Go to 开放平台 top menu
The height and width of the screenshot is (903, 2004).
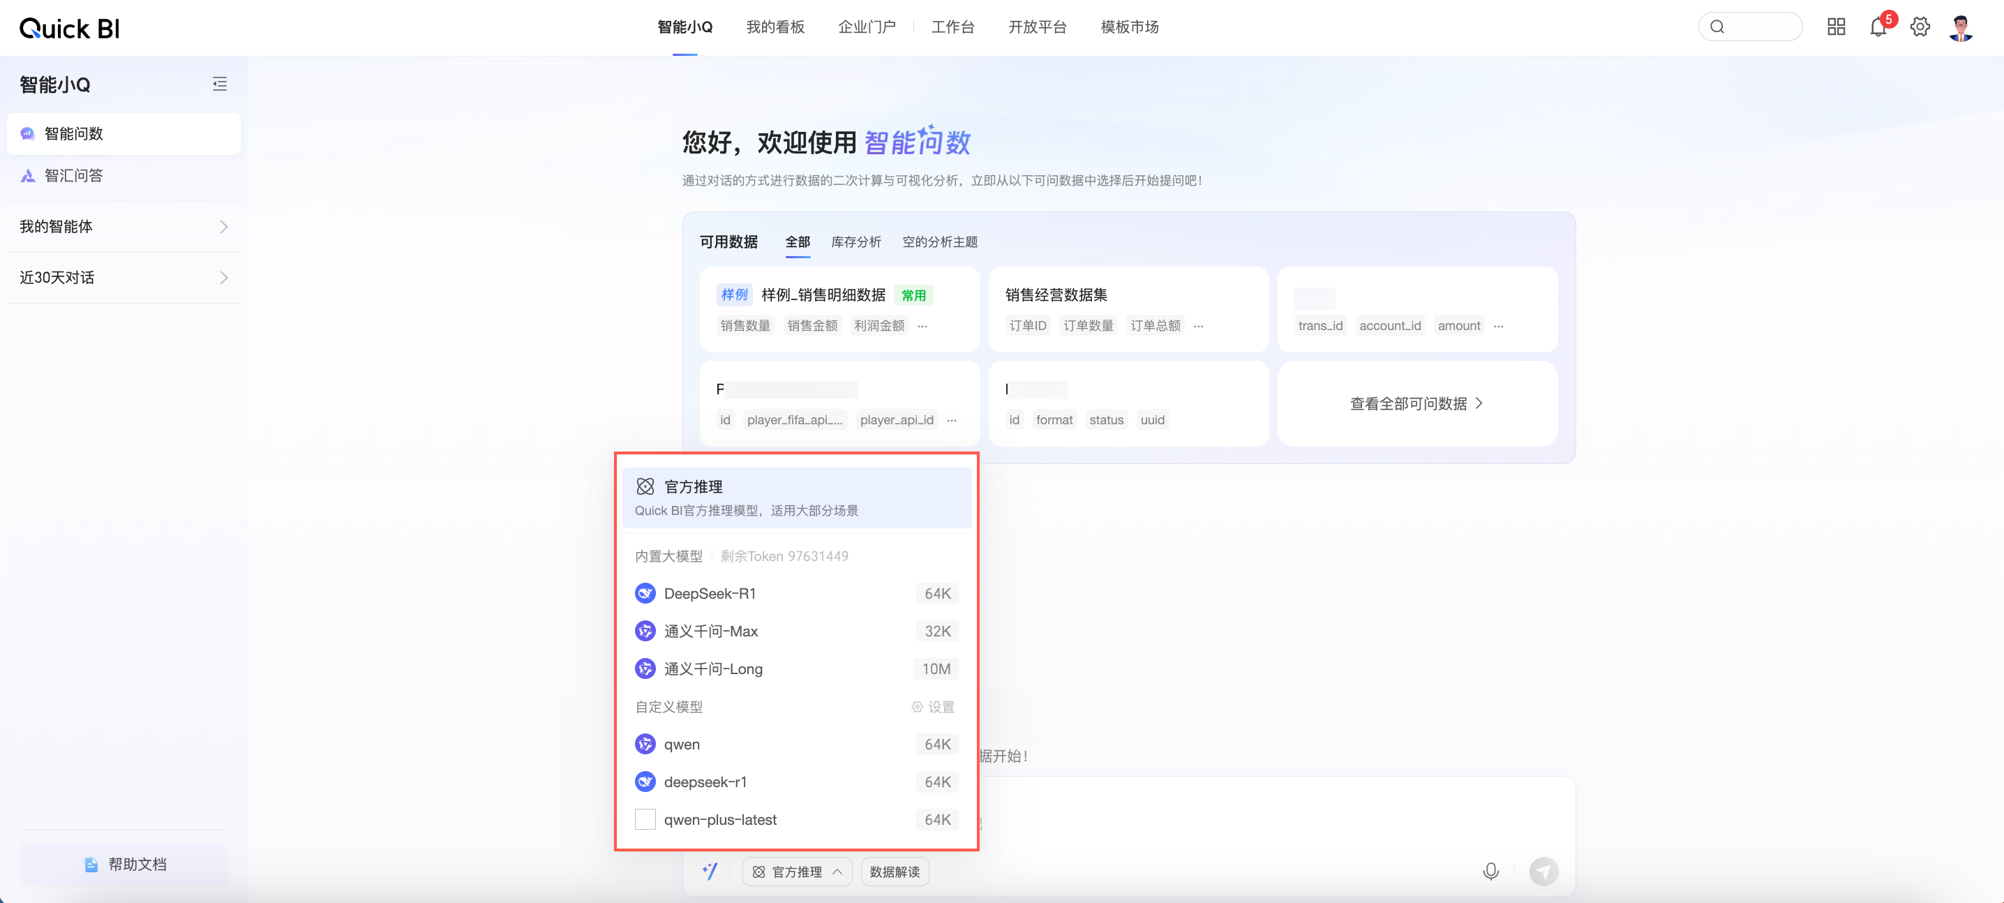(x=1037, y=27)
